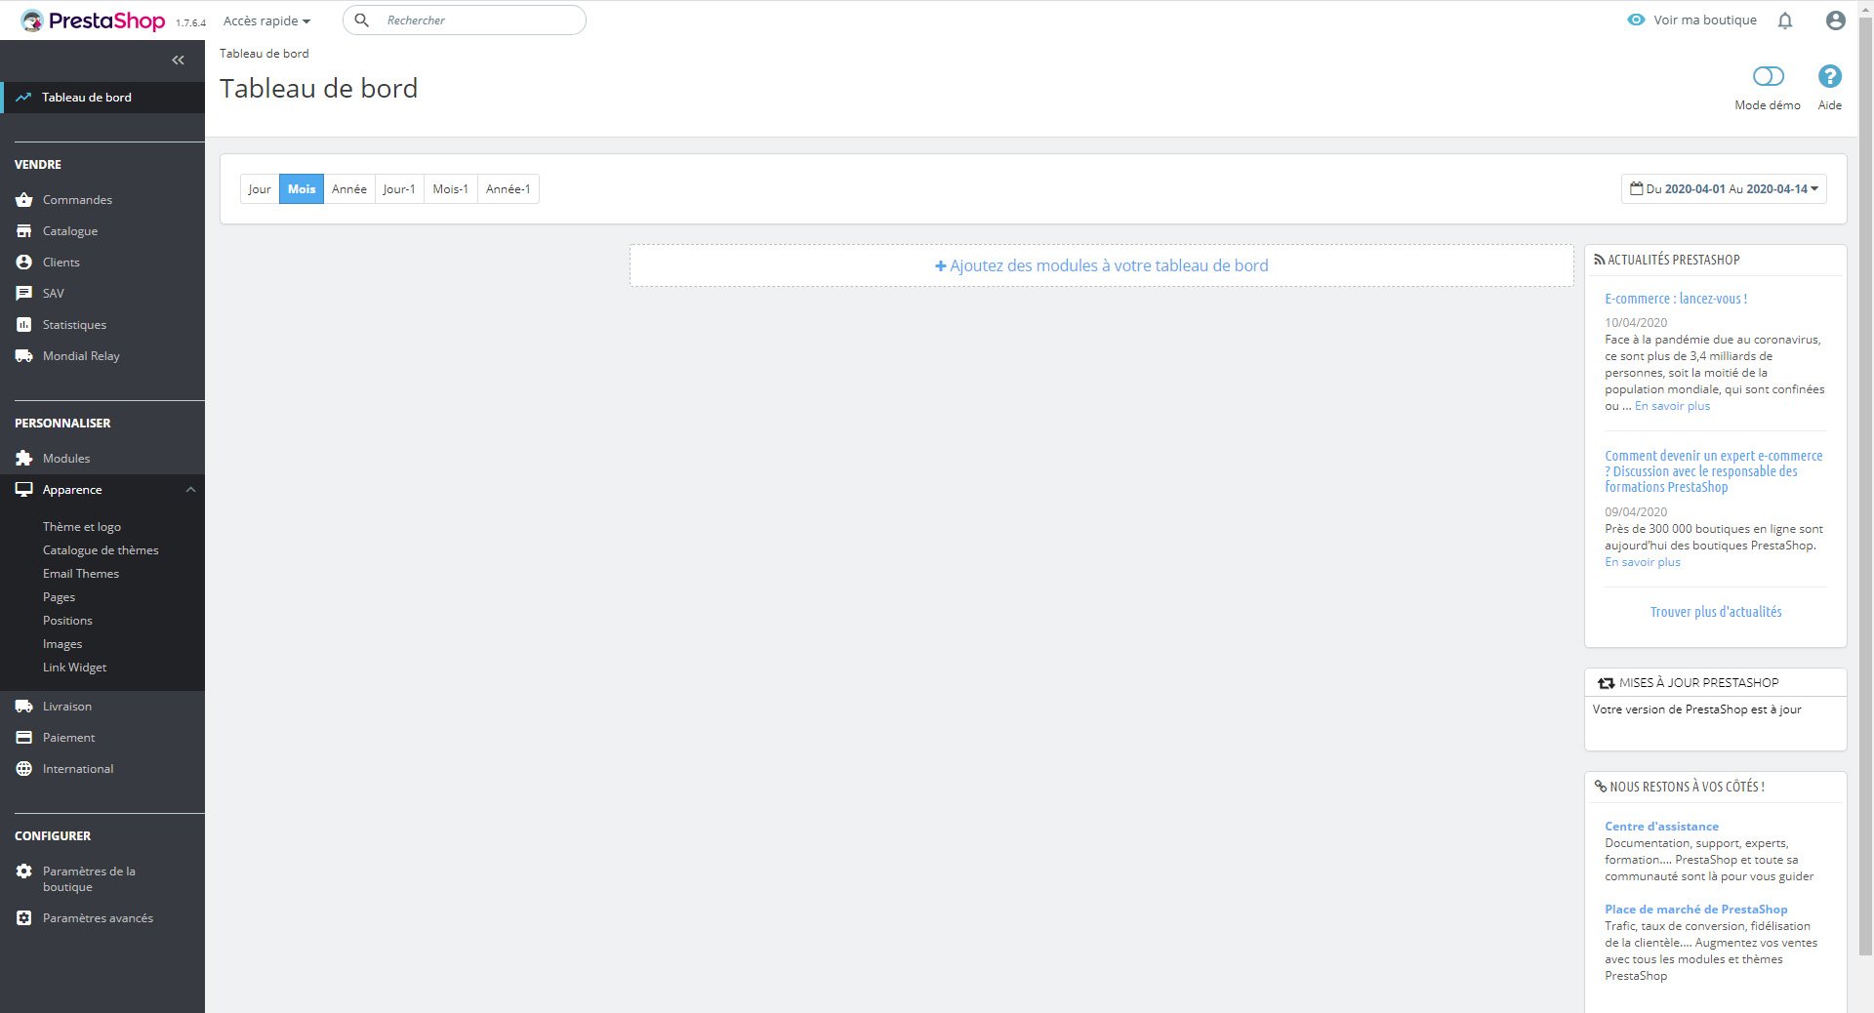The image size is (1874, 1013).
Task: Select the Mois-1 period tab
Action: coord(451,189)
